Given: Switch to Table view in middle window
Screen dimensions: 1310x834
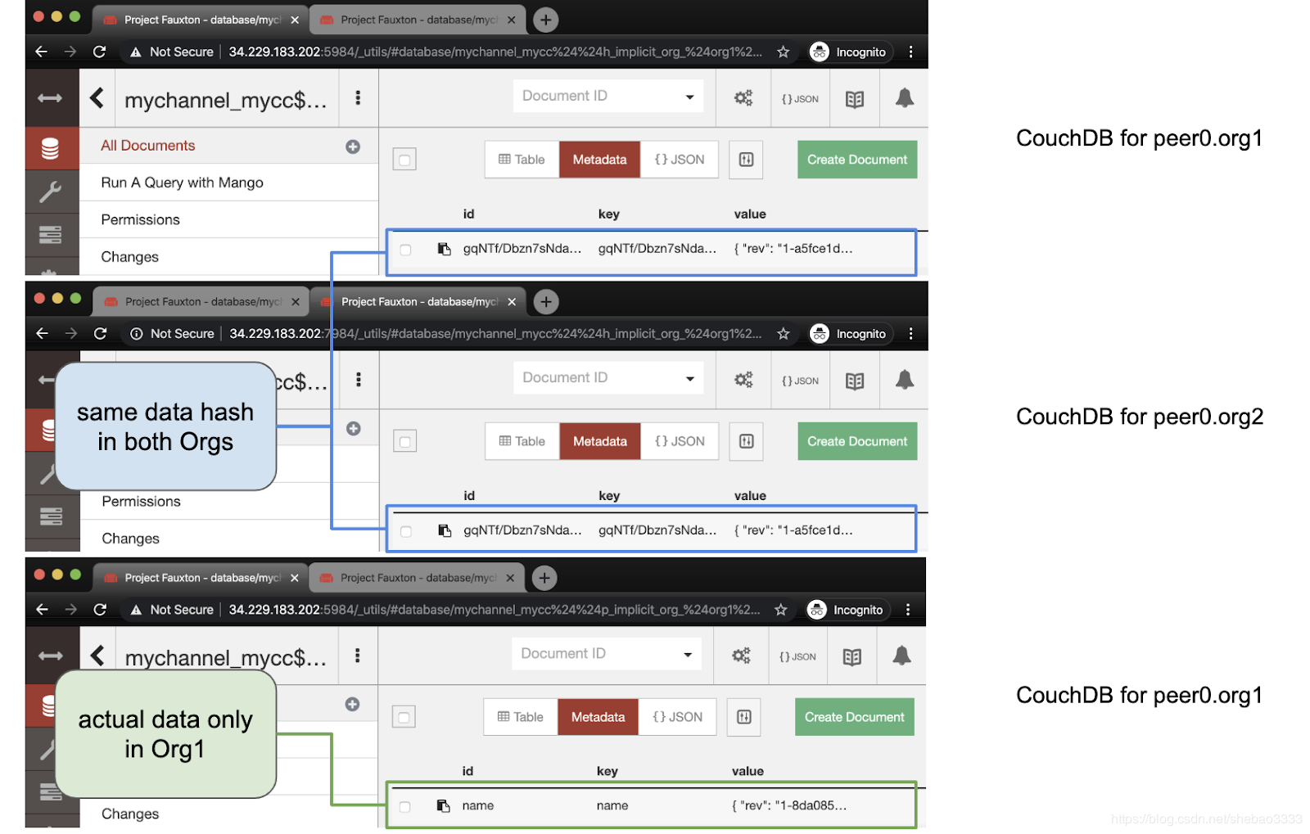Looking at the screenshot, I should 523,441.
